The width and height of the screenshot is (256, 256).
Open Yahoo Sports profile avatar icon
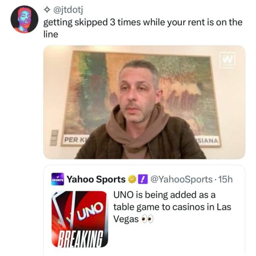click(58, 179)
